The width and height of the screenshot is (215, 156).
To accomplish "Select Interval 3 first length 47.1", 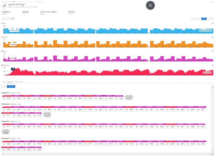I will 7,126.
